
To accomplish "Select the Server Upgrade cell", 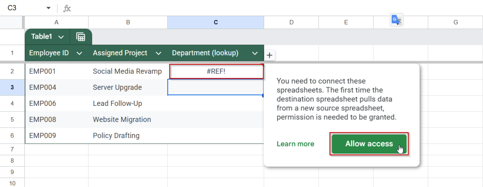I will pyautogui.click(x=117, y=87).
